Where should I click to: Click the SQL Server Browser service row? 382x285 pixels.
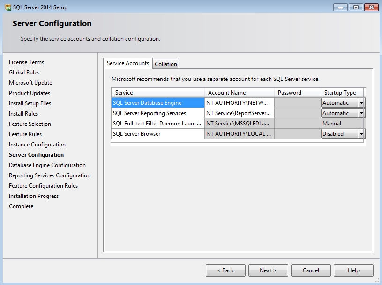tap(157, 134)
